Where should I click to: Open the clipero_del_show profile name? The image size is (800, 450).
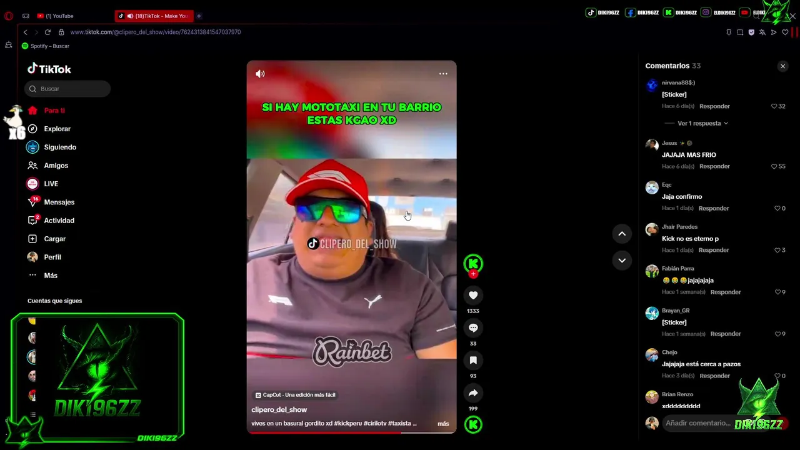coord(279,410)
